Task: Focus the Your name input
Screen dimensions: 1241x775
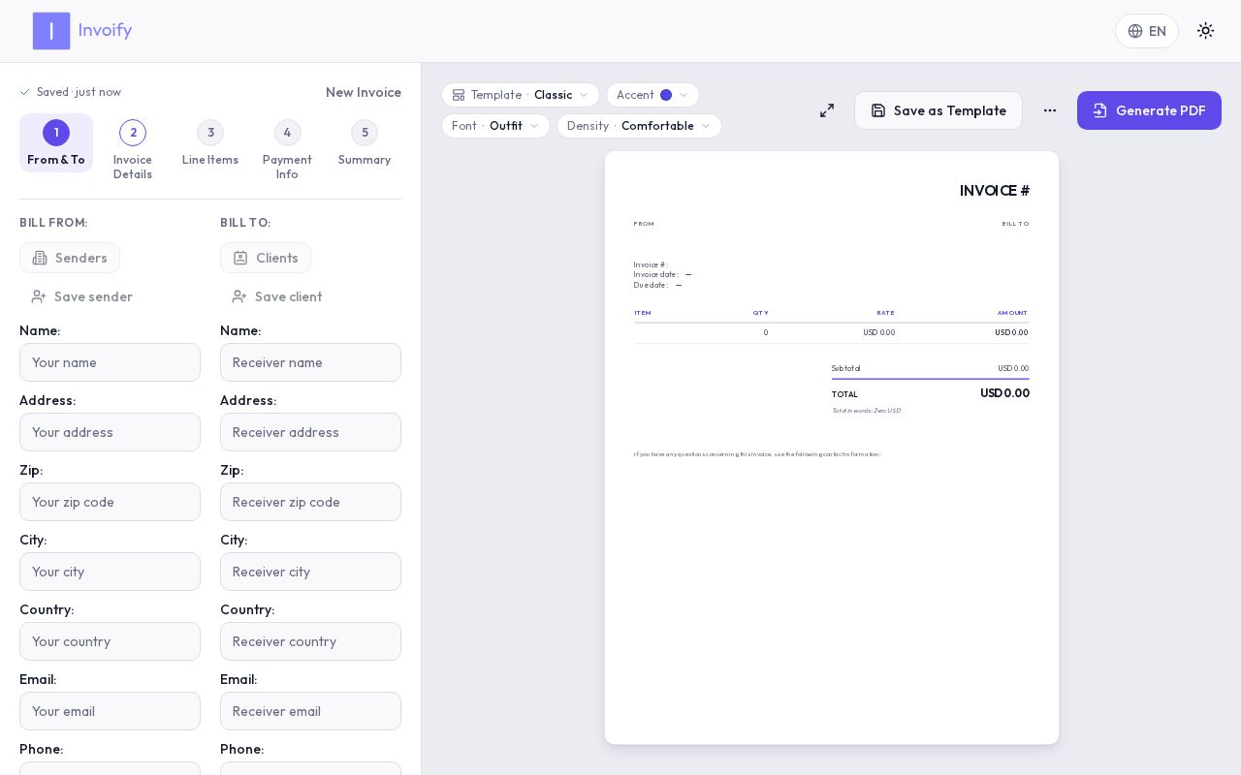Action: [110, 362]
